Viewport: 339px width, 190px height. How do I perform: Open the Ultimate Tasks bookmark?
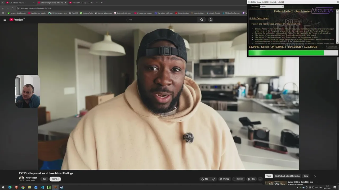pos(87,13)
